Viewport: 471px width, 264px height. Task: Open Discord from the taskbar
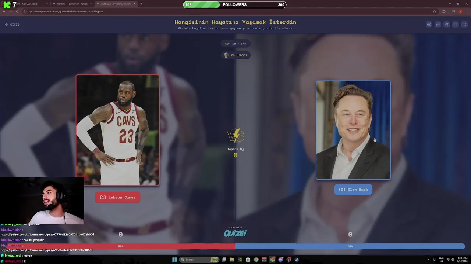tap(280, 260)
